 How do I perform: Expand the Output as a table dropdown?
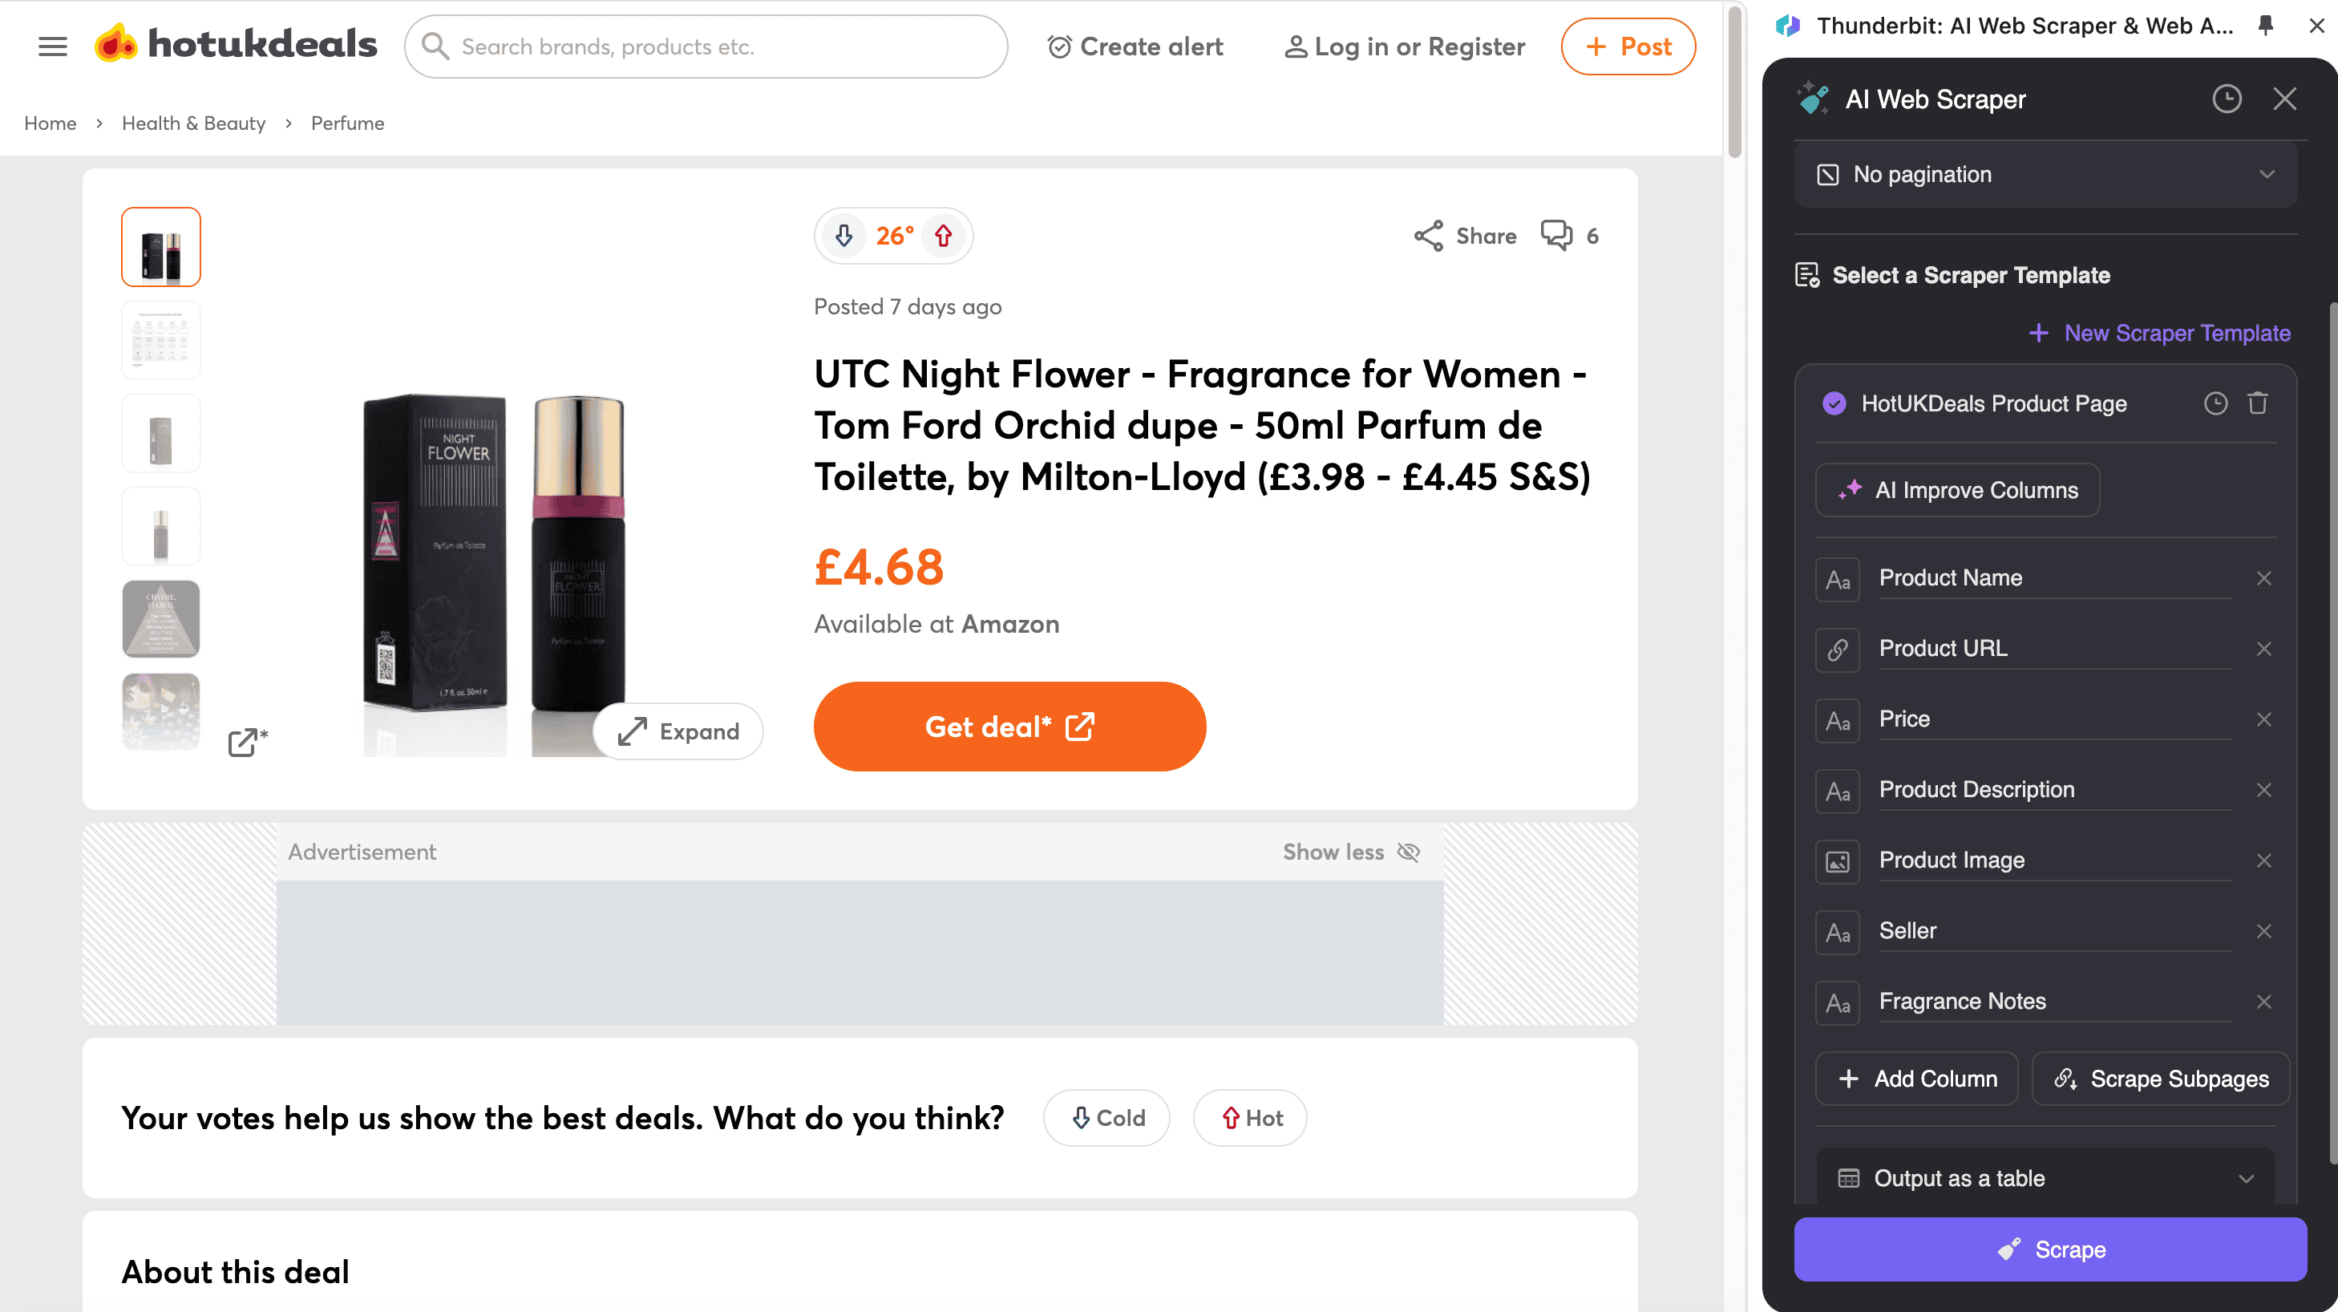2046,1179
